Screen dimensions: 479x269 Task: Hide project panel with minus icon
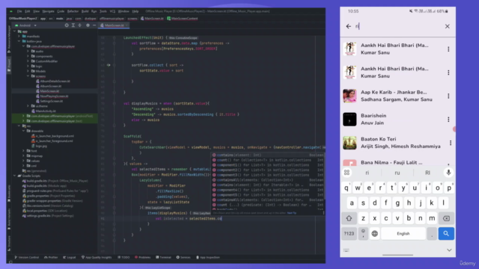pos(94,25)
